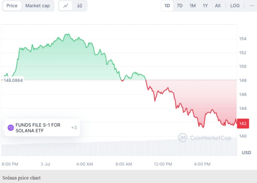Click the 4:00 PM axis label
Image resolution: width=257 pixels, height=183 pixels.
[202, 164]
